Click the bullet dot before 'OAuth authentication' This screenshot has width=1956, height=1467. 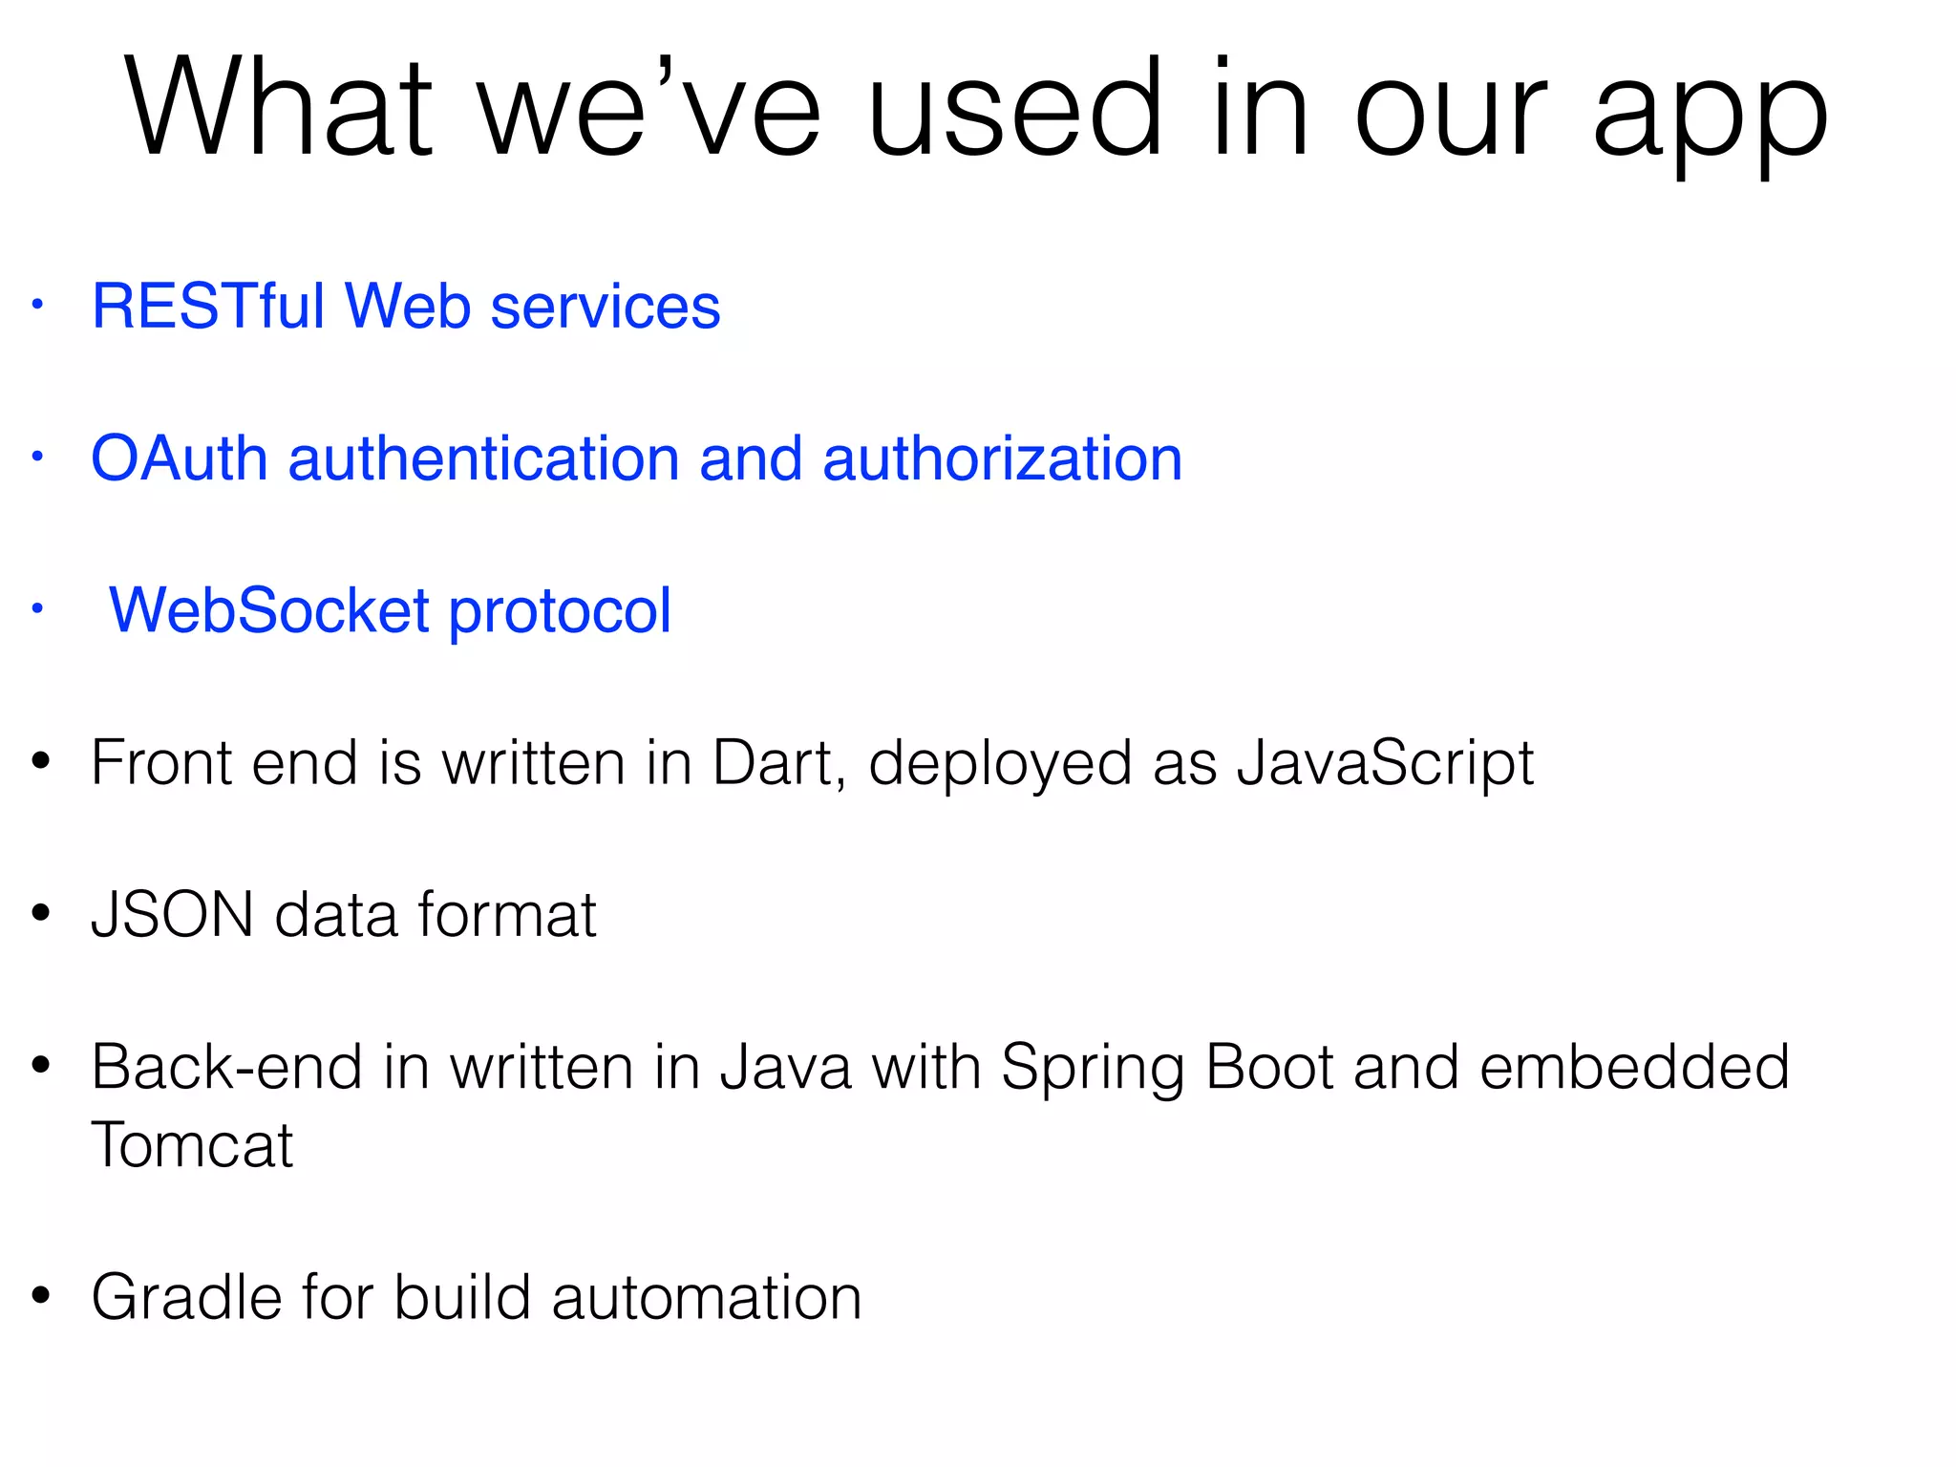37,457
